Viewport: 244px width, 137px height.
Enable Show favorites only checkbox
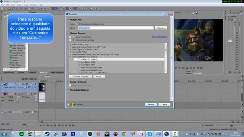70,37
